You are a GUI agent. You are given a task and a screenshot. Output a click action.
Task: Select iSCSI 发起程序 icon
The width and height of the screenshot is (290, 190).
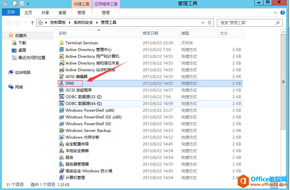click(x=61, y=90)
